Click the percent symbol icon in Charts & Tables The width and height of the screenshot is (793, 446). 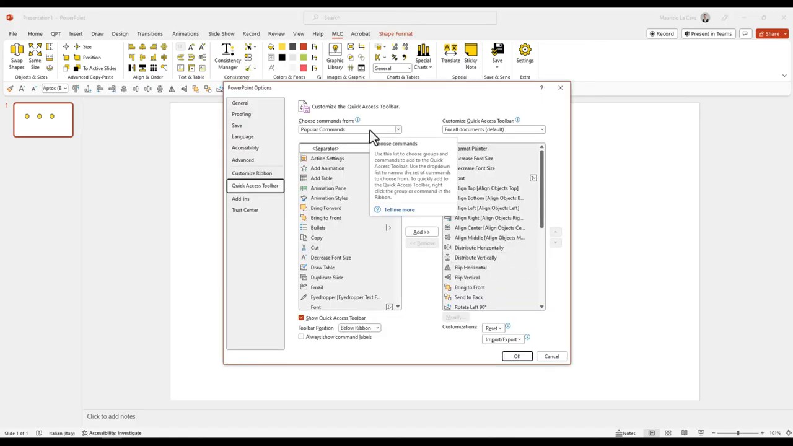pos(394,57)
